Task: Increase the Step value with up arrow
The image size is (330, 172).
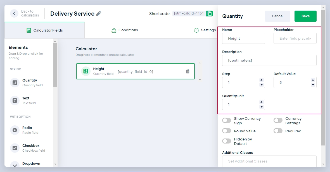Action: tap(261, 80)
